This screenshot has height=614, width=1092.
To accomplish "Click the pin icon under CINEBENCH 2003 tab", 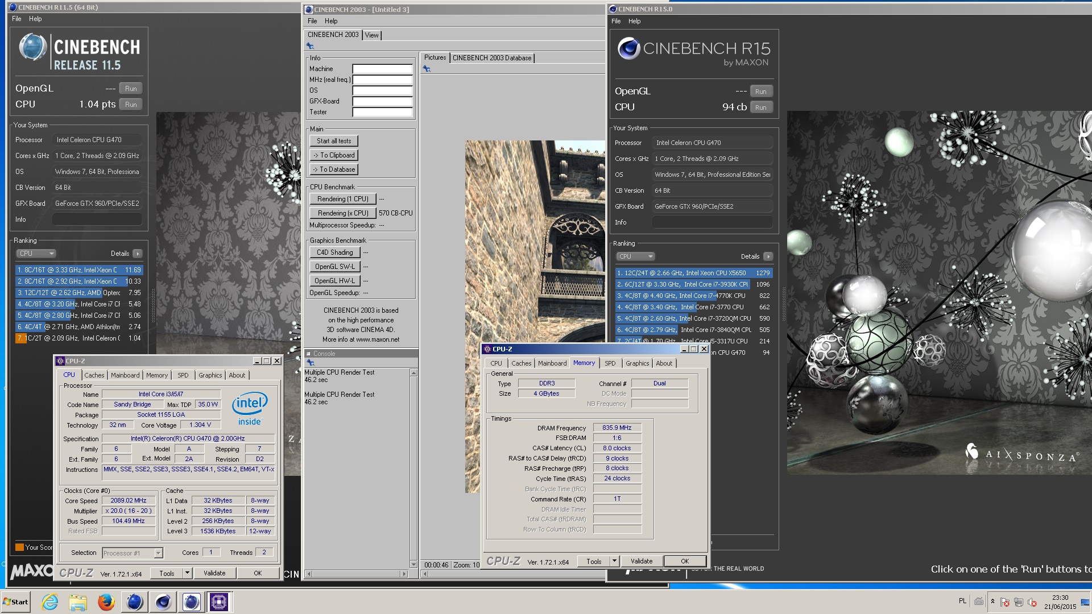I will tap(310, 46).
